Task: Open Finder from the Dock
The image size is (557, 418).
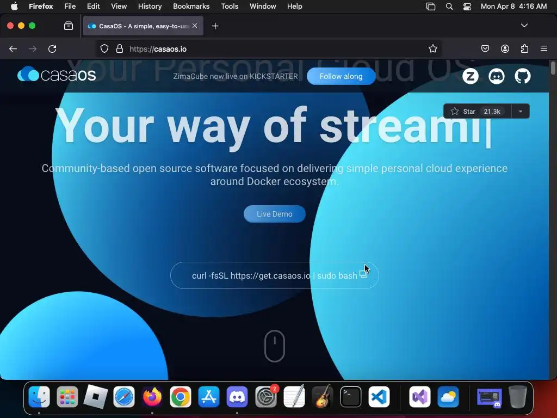Action: click(x=39, y=396)
